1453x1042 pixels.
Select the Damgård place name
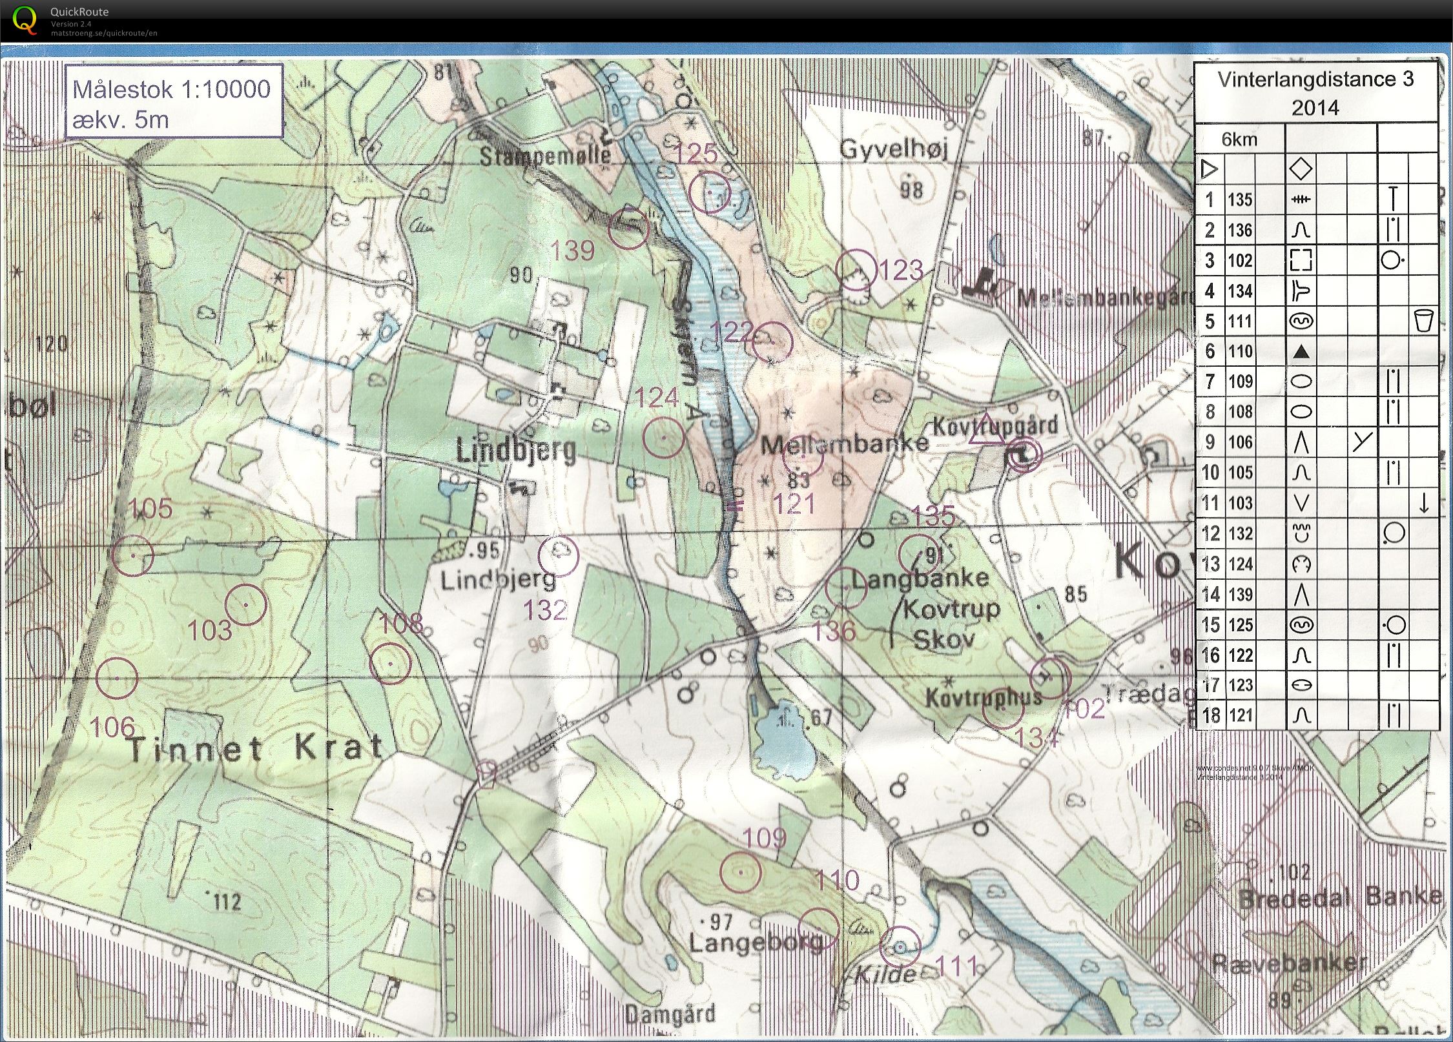pos(670,1014)
